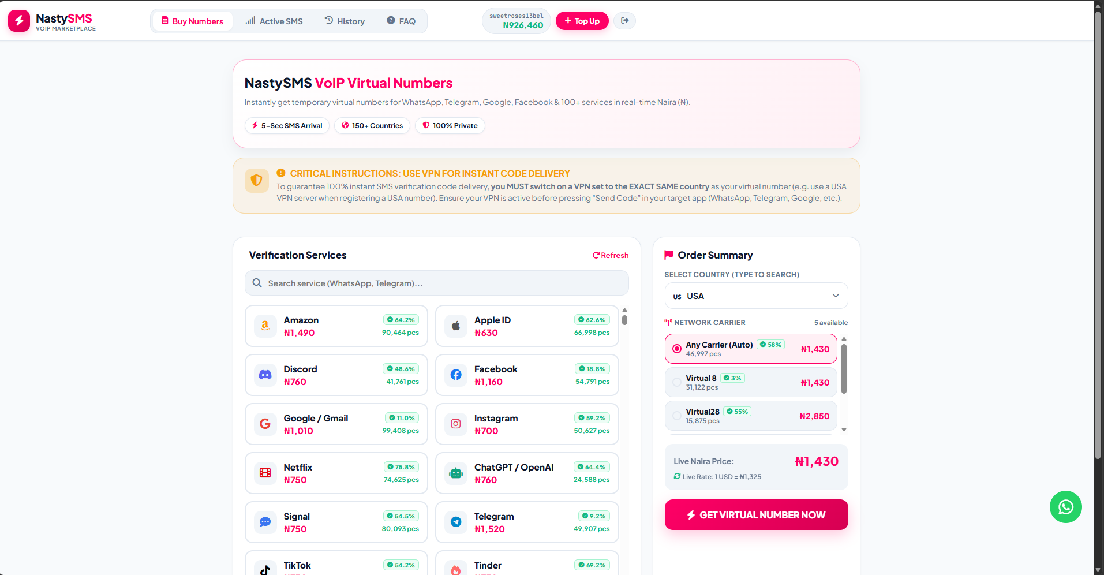Screen dimensions: 1104x575
Task: Click GET VIRTUAL NUMBER NOW button
Action: [x=756, y=515]
